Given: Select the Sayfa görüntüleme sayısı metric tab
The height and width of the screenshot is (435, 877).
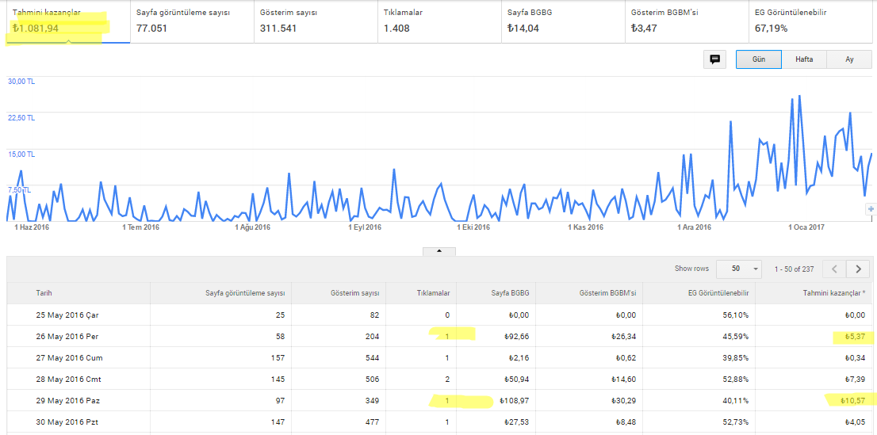Looking at the screenshot, I should 192,21.
